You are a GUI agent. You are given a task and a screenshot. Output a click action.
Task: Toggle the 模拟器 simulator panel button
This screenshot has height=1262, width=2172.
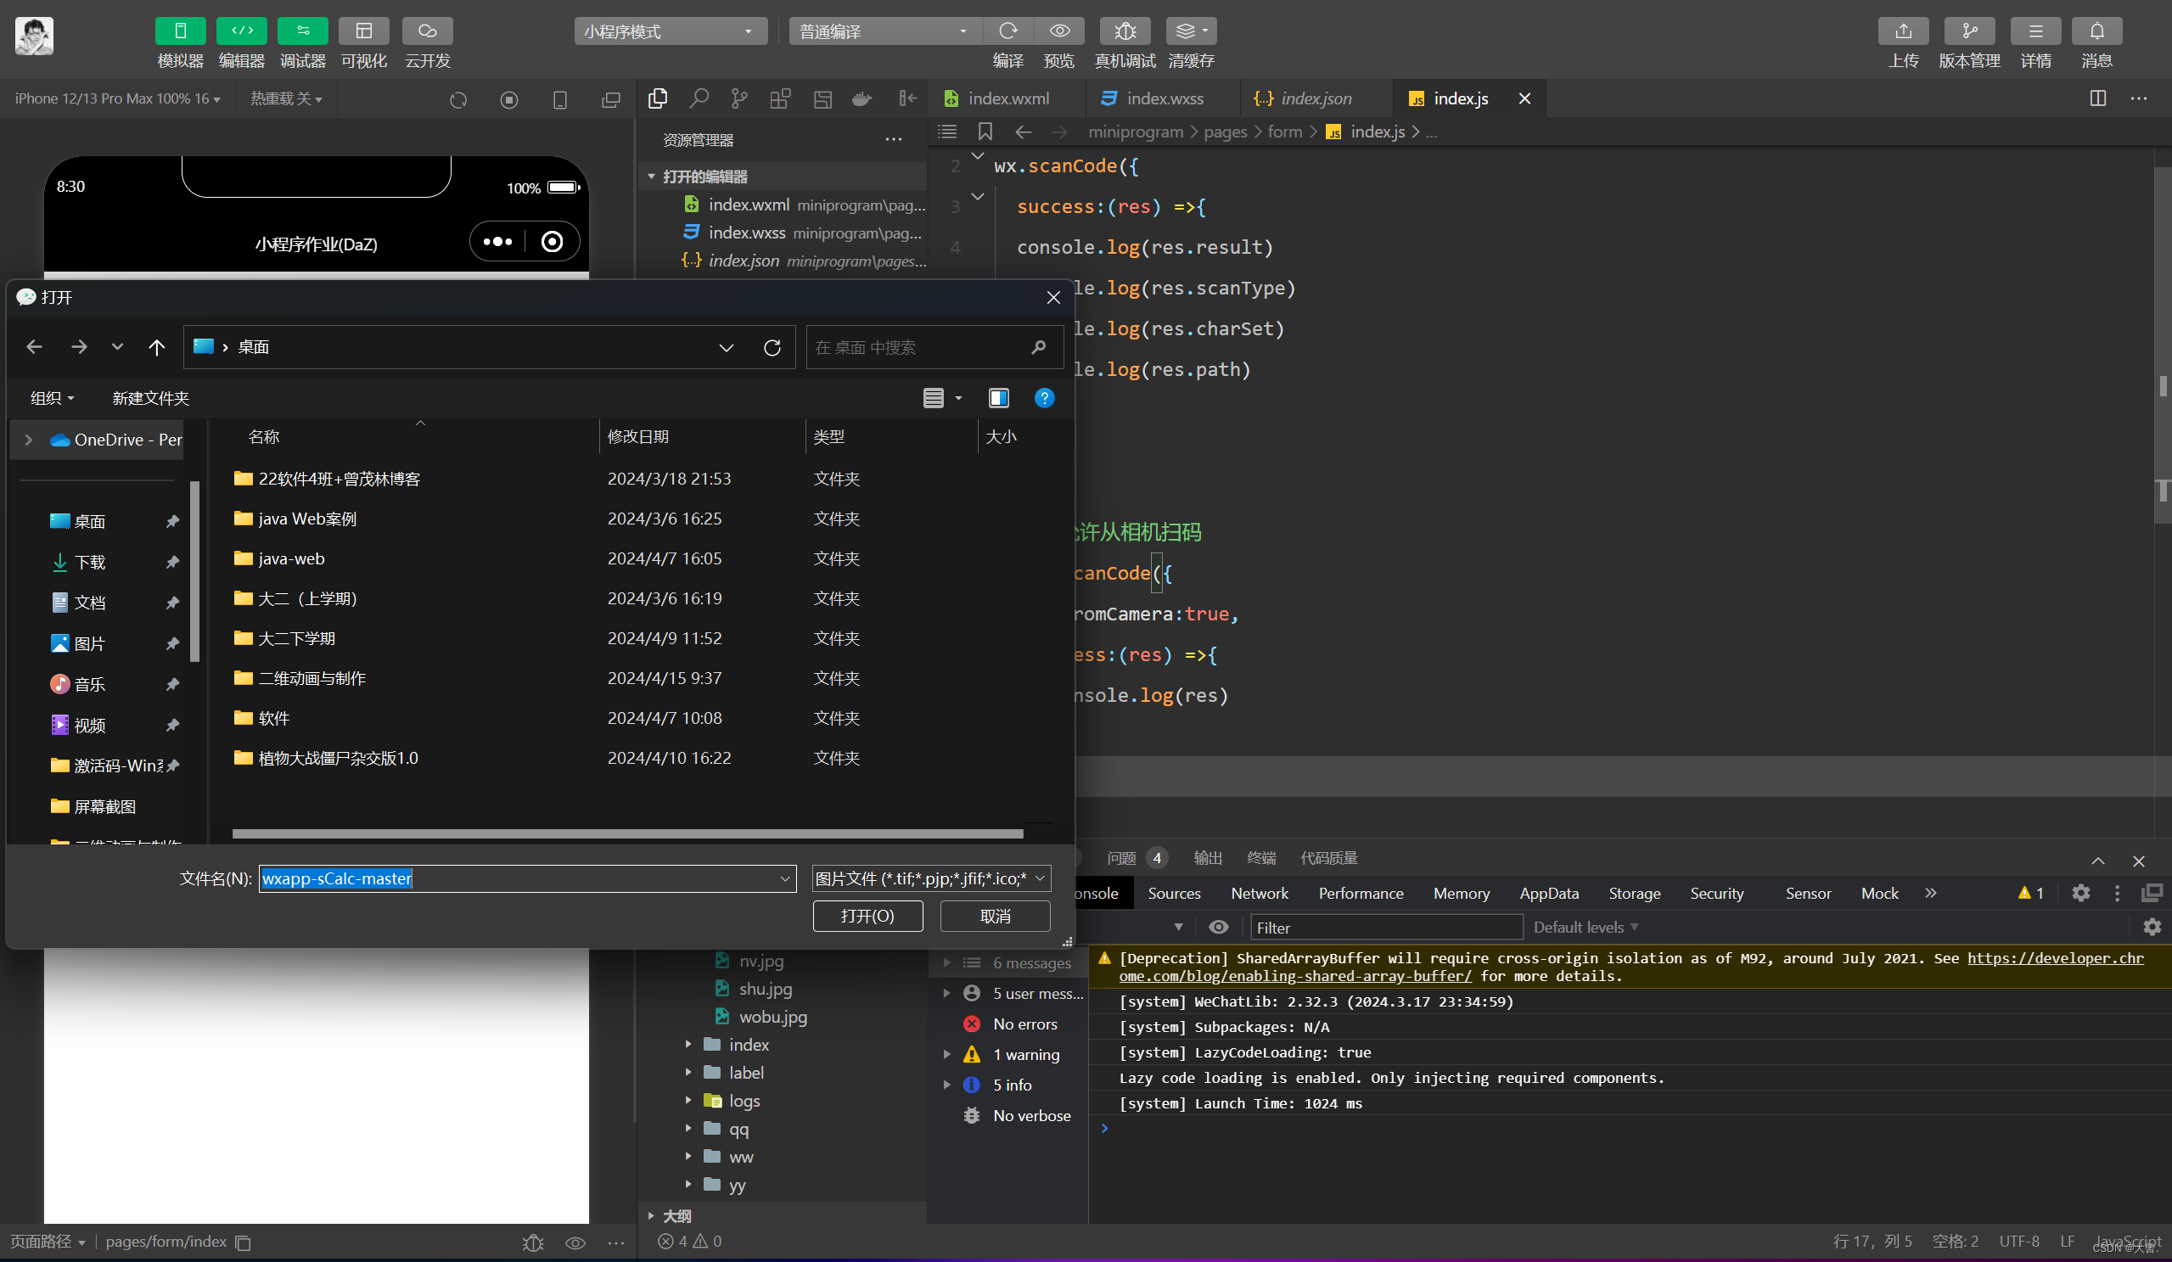pos(180,32)
